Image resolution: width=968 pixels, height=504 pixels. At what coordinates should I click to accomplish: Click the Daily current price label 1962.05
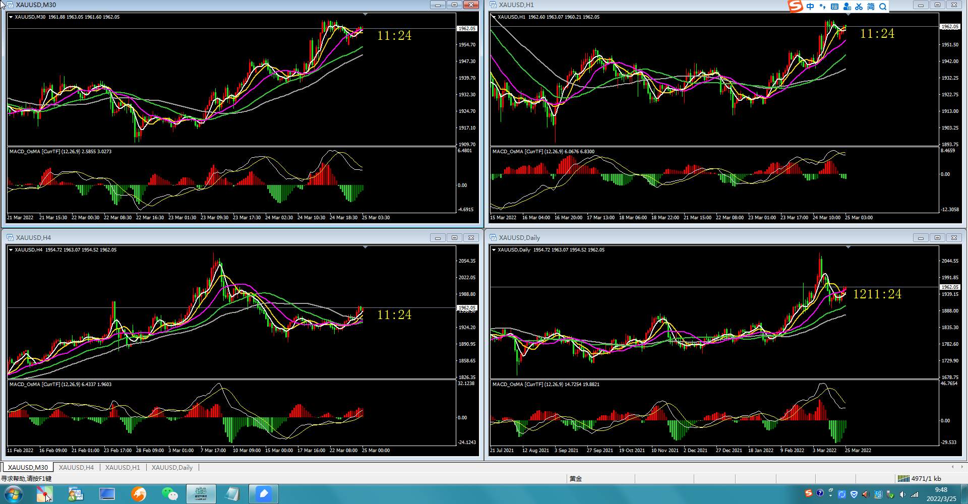[x=950, y=287]
